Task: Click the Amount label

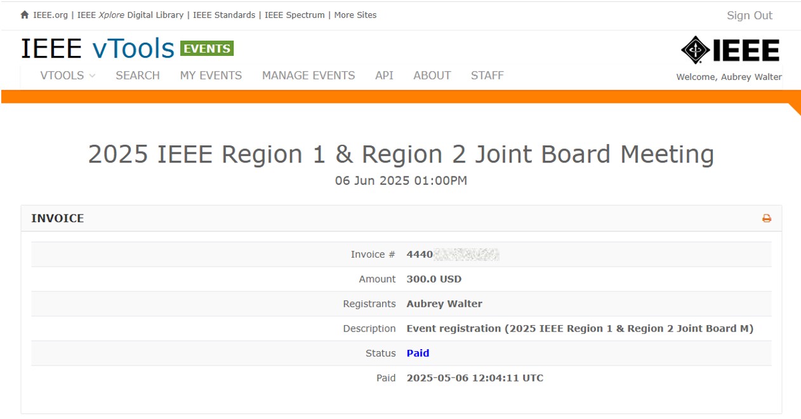Action: 377,279
